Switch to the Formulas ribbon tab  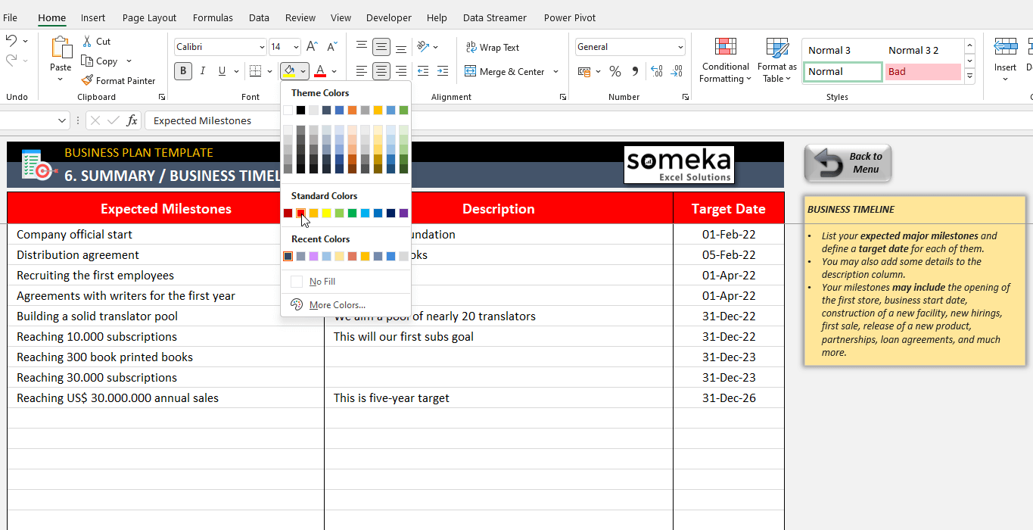[x=213, y=17]
